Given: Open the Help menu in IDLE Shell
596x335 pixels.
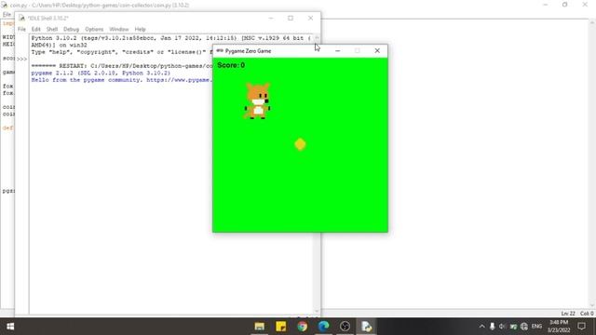Looking at the screenshot, I should point(141,29).
